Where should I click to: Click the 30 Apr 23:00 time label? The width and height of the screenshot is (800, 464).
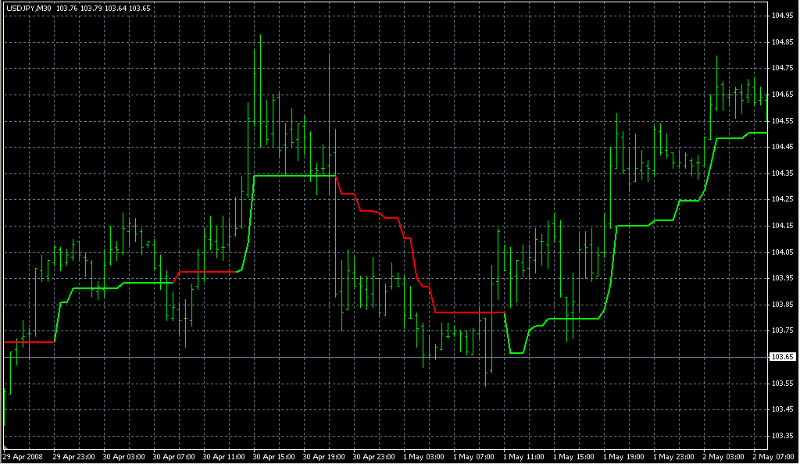pyautogui.click(x=373, y=456)
